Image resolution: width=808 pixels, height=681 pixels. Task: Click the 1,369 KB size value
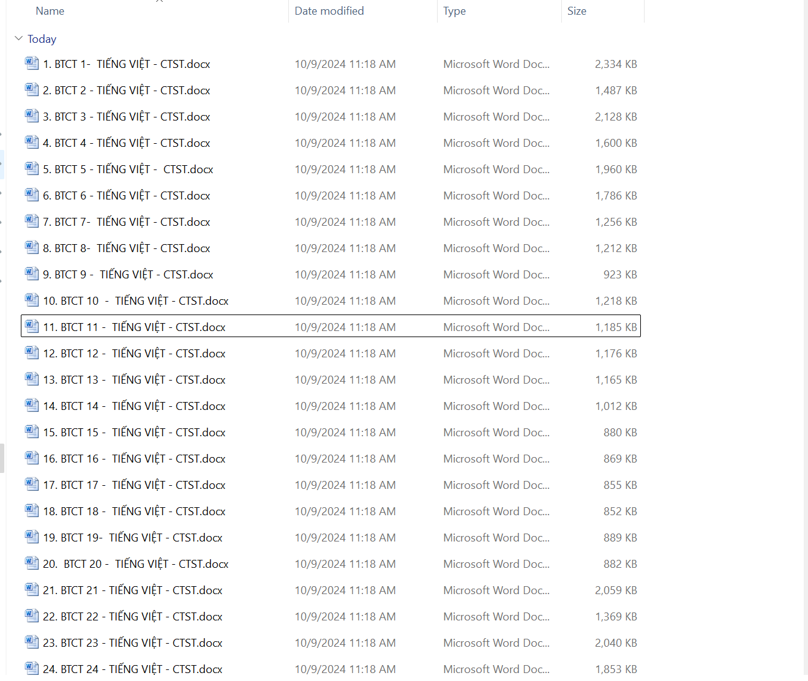616,617
